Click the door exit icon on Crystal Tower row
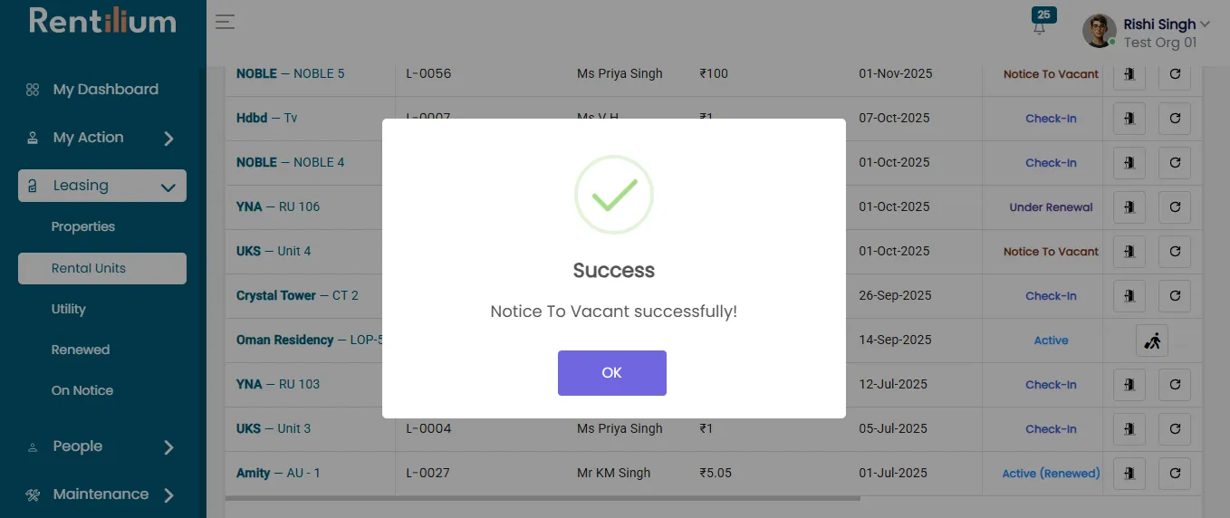 point(1129,296)
